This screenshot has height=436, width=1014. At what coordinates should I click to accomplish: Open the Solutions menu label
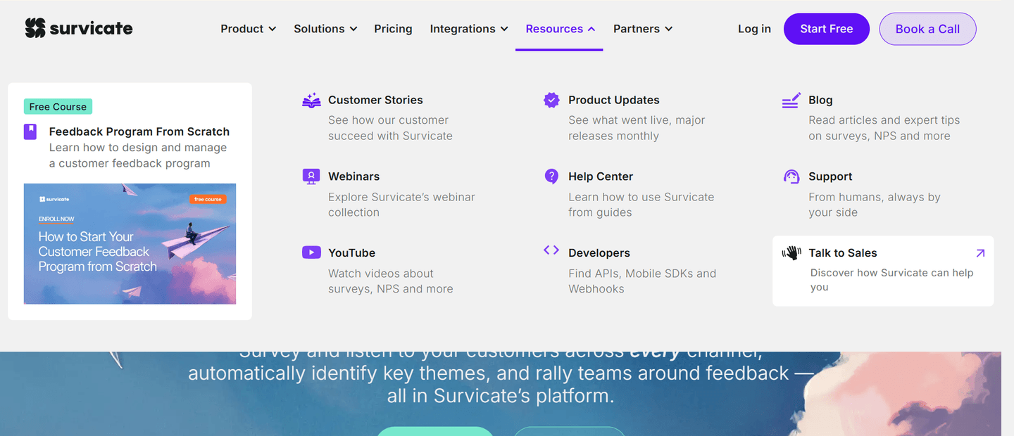coord(319,29)
